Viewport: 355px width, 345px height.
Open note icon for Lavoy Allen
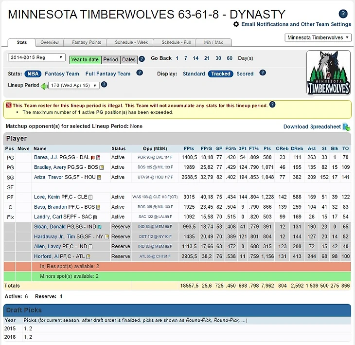[x=90, y=247]
